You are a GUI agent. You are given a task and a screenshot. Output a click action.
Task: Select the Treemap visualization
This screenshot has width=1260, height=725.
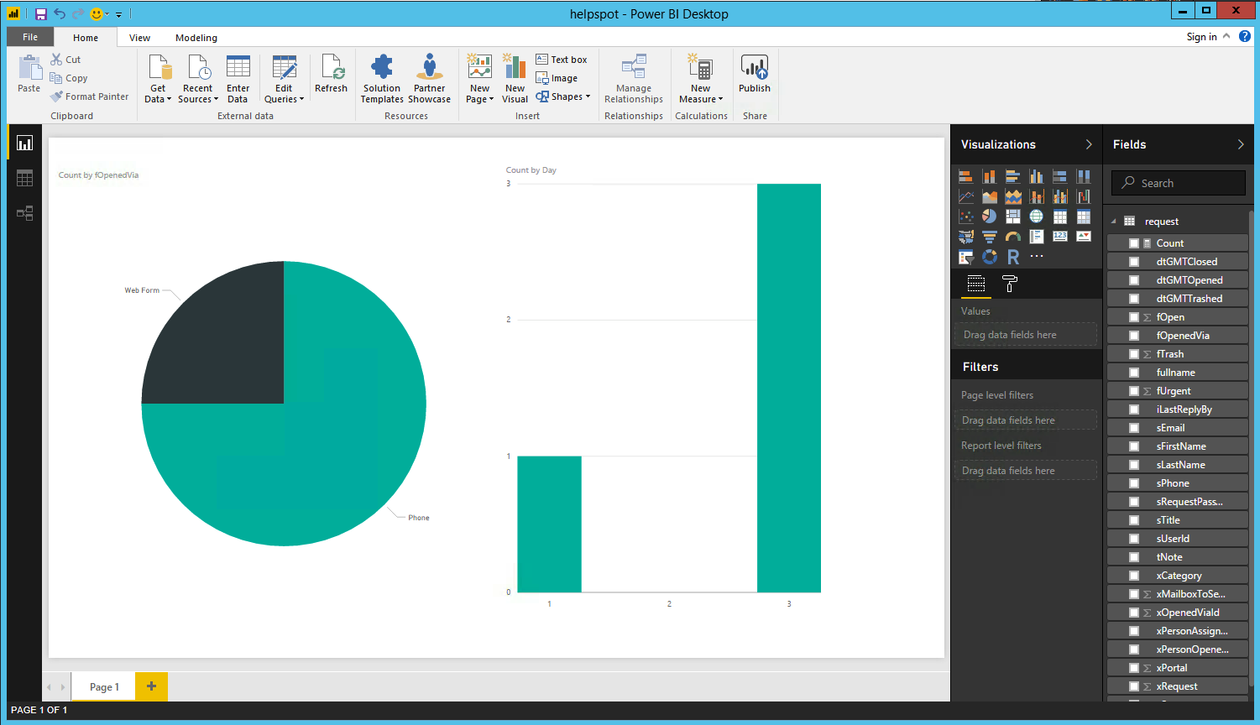coord(1013,216)
